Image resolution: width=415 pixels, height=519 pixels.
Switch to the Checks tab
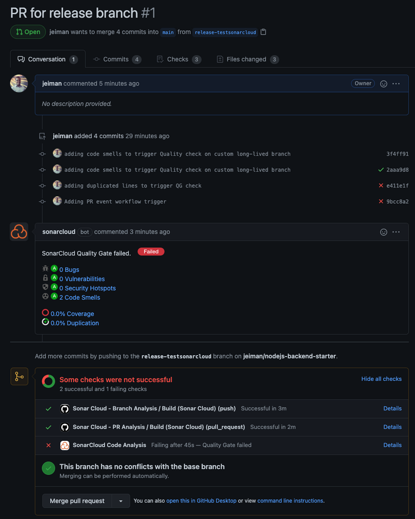tap(178, 59)
